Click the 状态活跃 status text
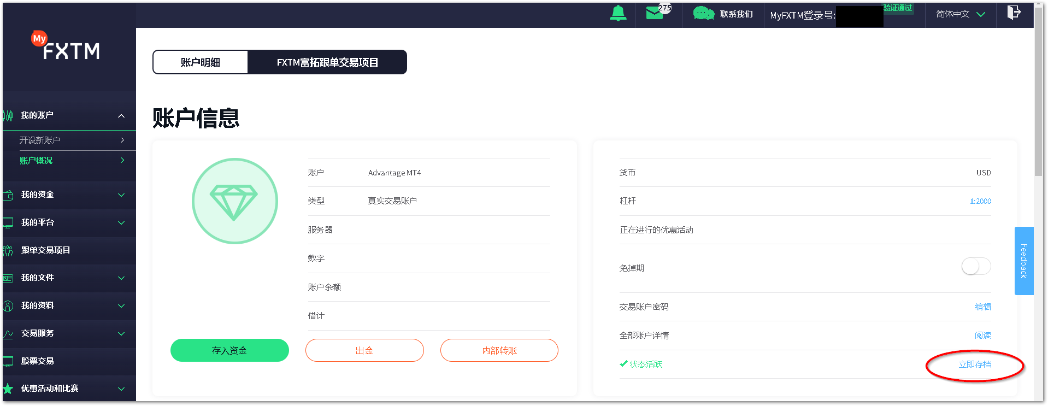The image size is (1048, 406). [646, 364]
